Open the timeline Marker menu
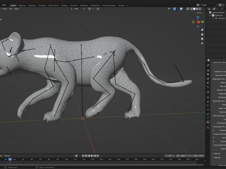Viewport: 226px width, 169px height. point(7,156)
